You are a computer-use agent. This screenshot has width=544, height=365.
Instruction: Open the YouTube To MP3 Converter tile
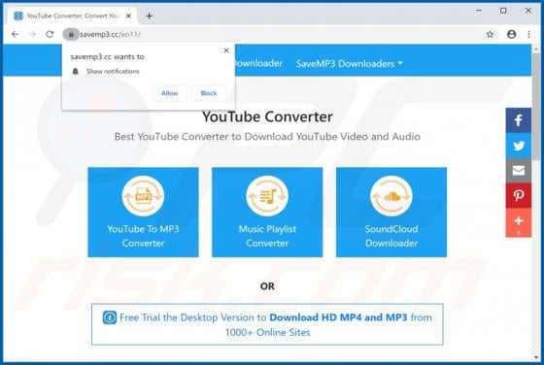pos(144,213)
